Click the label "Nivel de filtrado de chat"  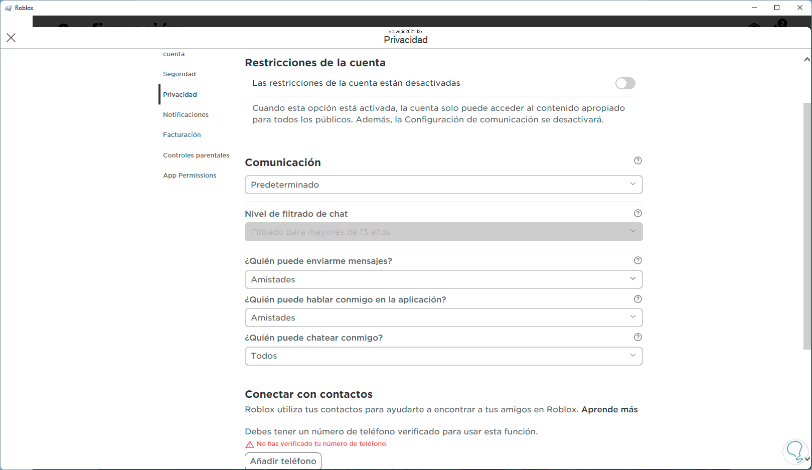pyautogui.click(x=296, y=214)
